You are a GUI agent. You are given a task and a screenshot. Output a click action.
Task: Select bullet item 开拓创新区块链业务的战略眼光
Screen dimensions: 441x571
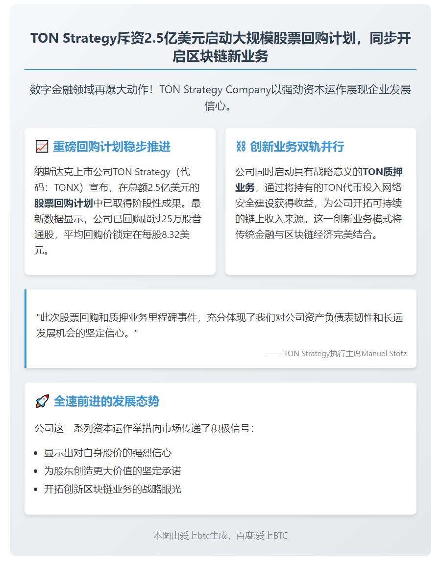point(113,489)
